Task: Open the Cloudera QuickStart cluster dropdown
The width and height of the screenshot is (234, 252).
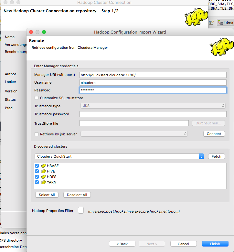Action: tap(119, 156)
